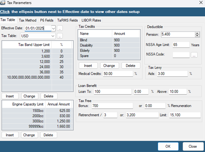Click the Aids tax levy field
This screenshot has height=152, width=205.
173,74
